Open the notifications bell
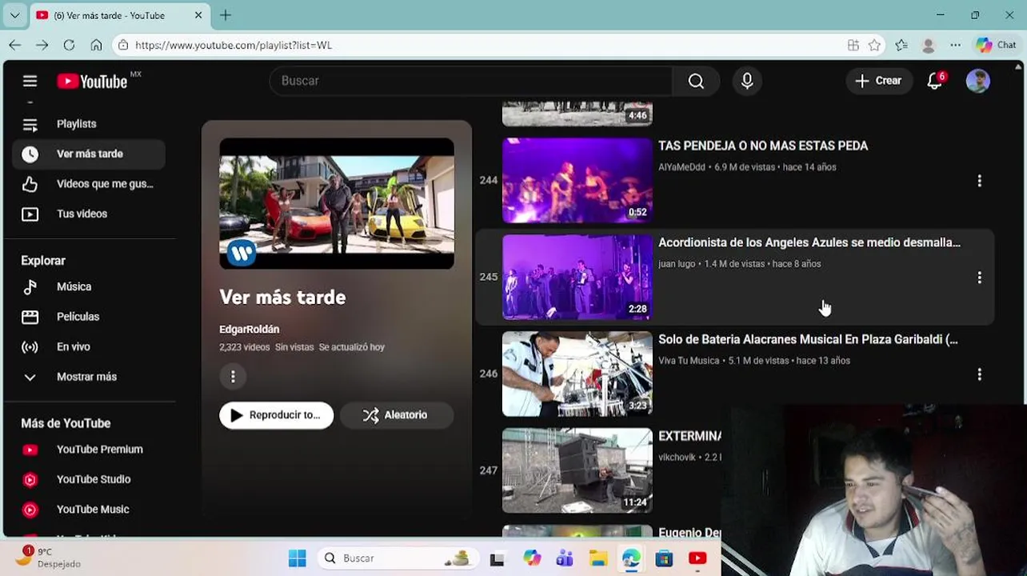 pos(935,81)
